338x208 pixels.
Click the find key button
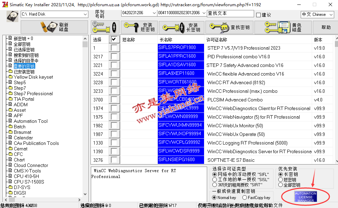(230, 27)
